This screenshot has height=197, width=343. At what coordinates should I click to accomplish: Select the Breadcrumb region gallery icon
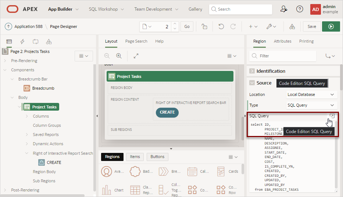[164, 171]
